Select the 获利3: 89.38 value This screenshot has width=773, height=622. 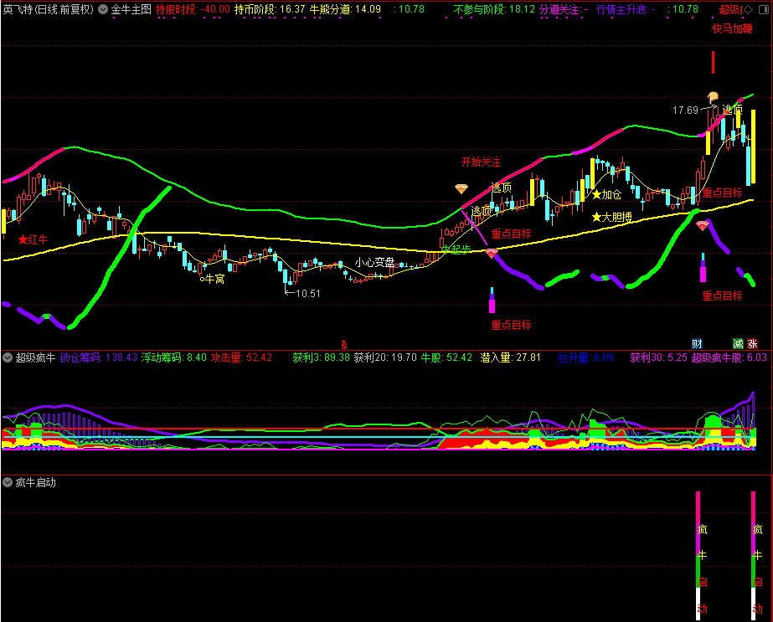coord(321,357)
